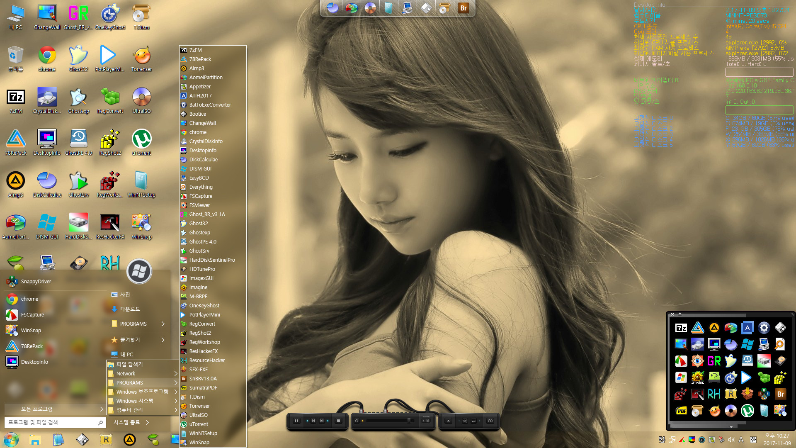Viewport: 796px width, 448px height.
Task: Select BatToExeConverter in programs list
Action: (213, 105)
